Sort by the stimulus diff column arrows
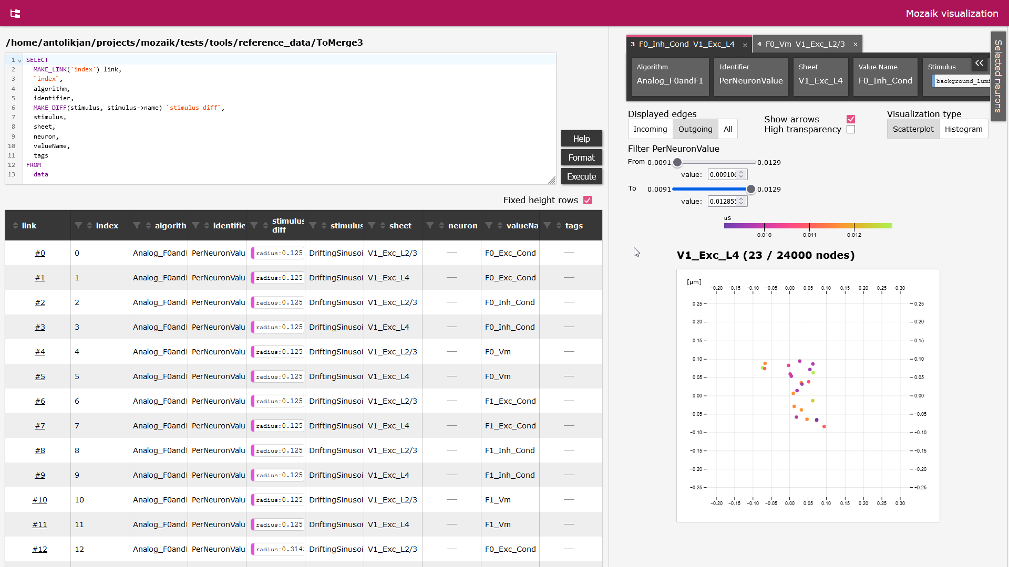The image size is (1009, 567). coord(266,226)
